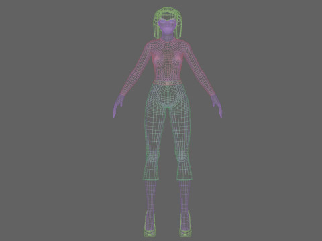The image size is (322, 241).
Task: Select the green shoe on the right side
Action: (185, 224)
